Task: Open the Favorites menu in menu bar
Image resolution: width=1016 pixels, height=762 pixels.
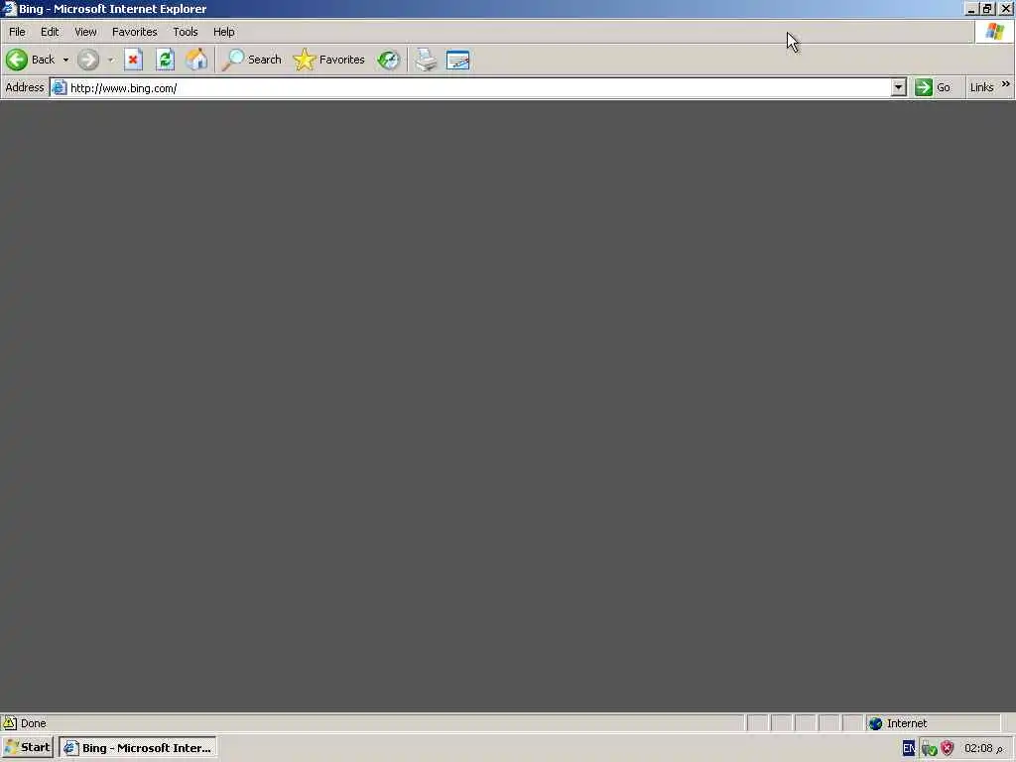Action: tap(134, 32)
